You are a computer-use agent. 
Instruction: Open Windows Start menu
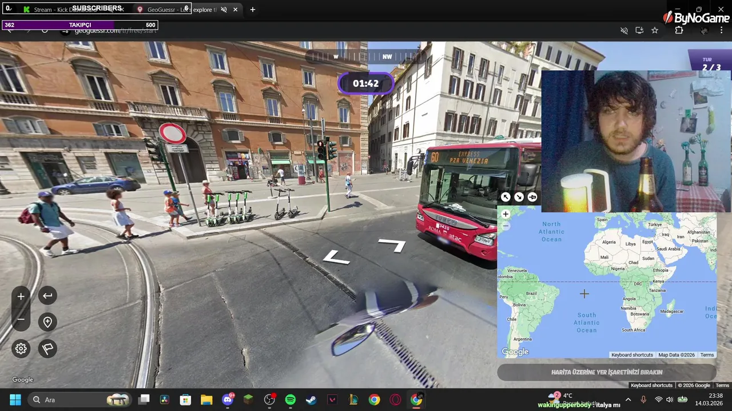point(15,400)
